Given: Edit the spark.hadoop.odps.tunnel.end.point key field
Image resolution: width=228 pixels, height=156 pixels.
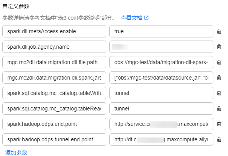Looking at the screenshot, I should [54, 139].
